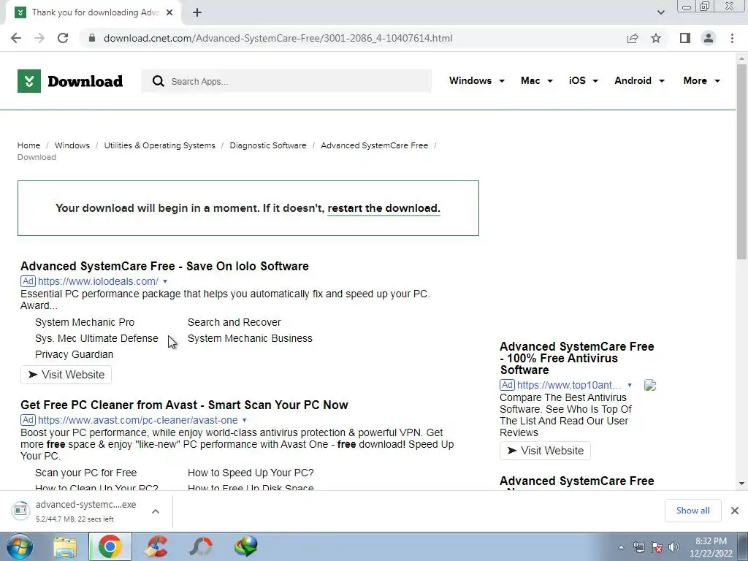748x561 pixels.
Task: Click the Action Center flag icon
Action: 657,547
